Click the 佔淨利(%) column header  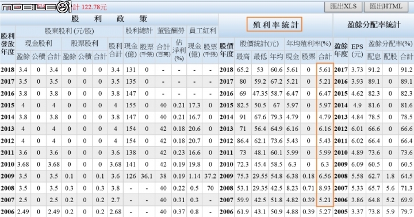[179, 50]
